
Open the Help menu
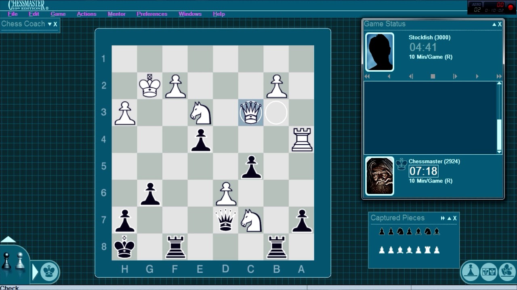click(219, 14)
